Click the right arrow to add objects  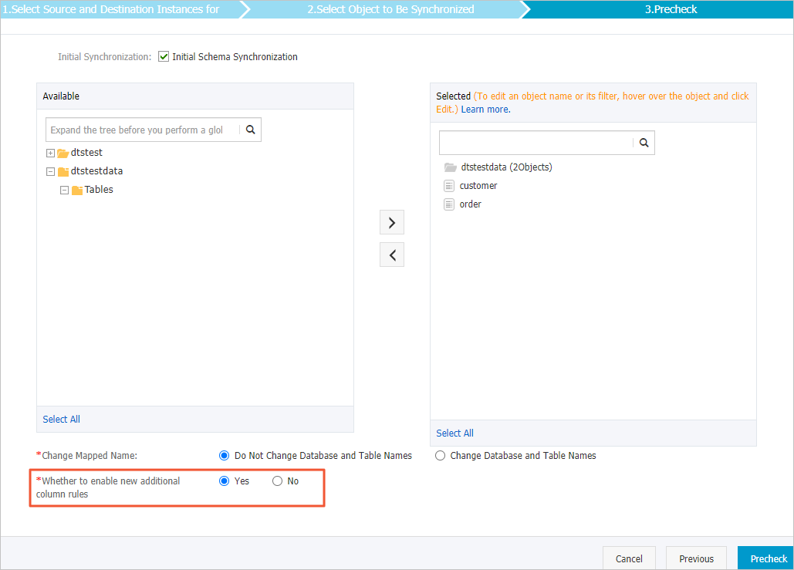coord(392,222)
